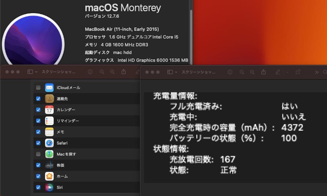This screenshot has height=196, width=327.
Task: Select the Markup pencil tool in the right window
Action: (x=277, y=72)
